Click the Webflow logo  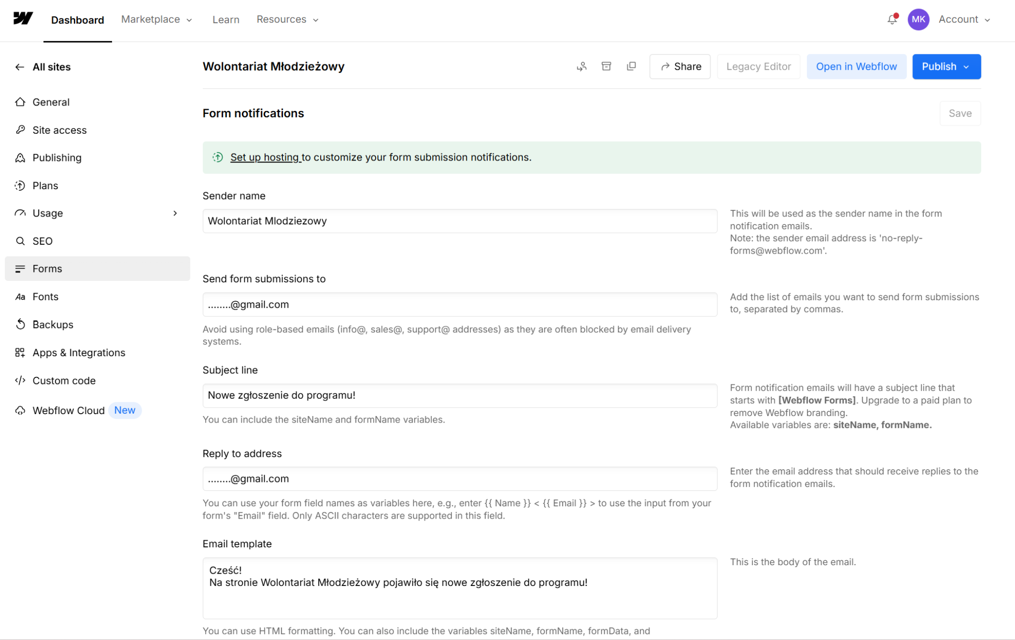[23, 19]
